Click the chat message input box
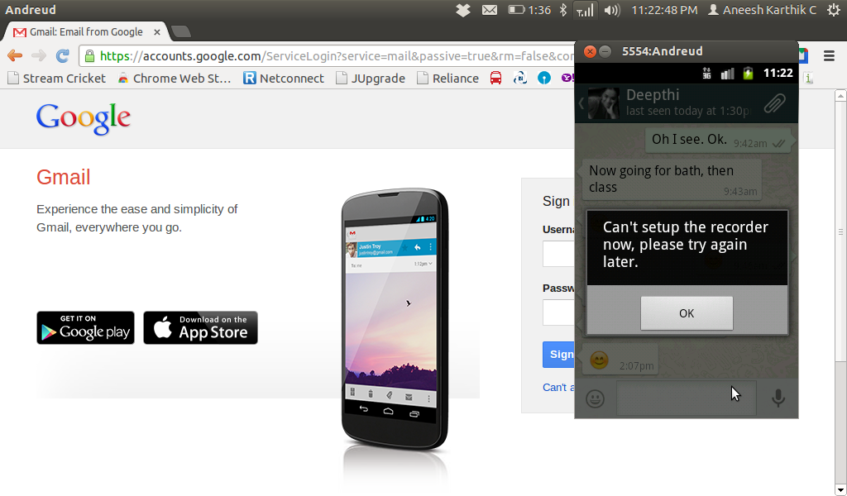Viewport: 847px width, 496px height. tap(686, 398)
